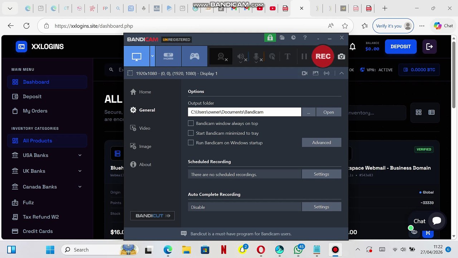Enable Start Bandicam minimized to tray
Viewport: 458px width, 258px height.
click(x=191, y=133)
